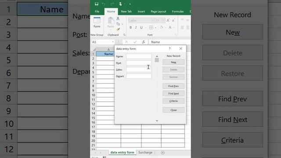Toggle Underline formatting

[x=141, y=27]
